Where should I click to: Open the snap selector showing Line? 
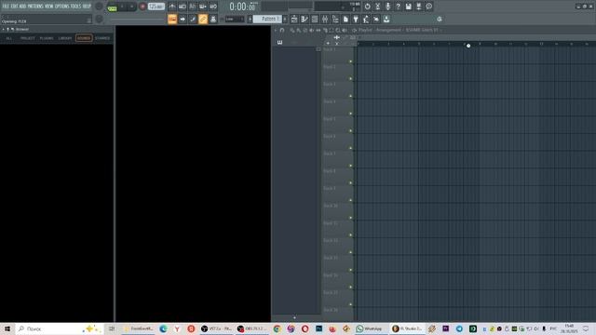tap(235, 19)
